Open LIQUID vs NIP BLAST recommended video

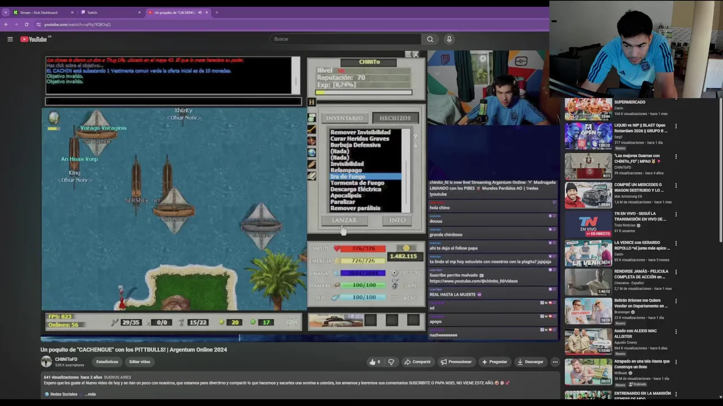[588, 136]
